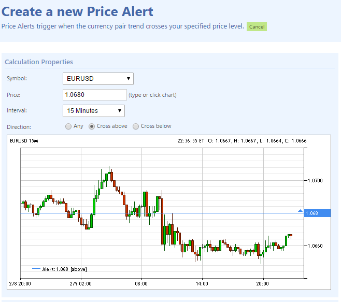Screen dimensions: 341x302
Task: Click the 2/9 02:00 time axis label
Action: click(x=80, y=283)
